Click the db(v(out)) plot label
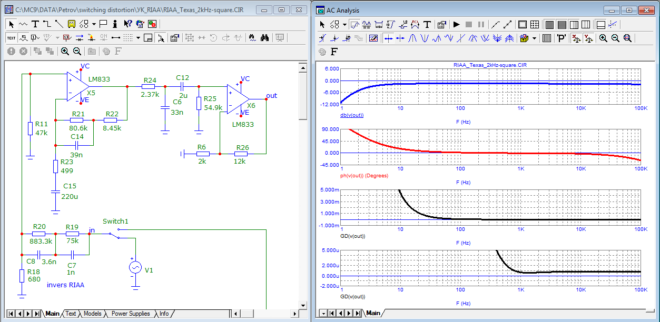This screenshot has width=660, height=322. tap(352, 115)
